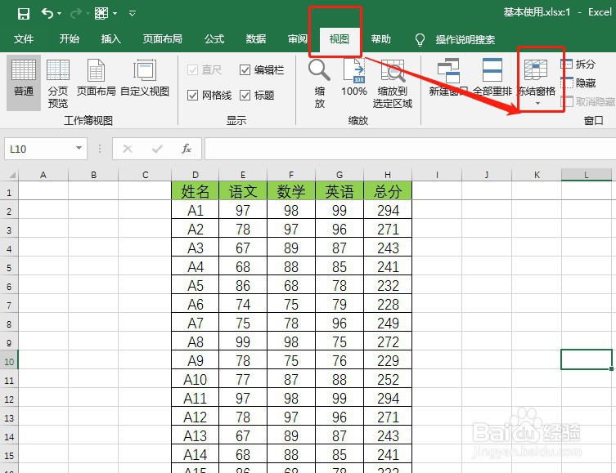This screenshot has width=616, height=473.
Task: Expand the Name Box dropdown
Action: [79, 148]
